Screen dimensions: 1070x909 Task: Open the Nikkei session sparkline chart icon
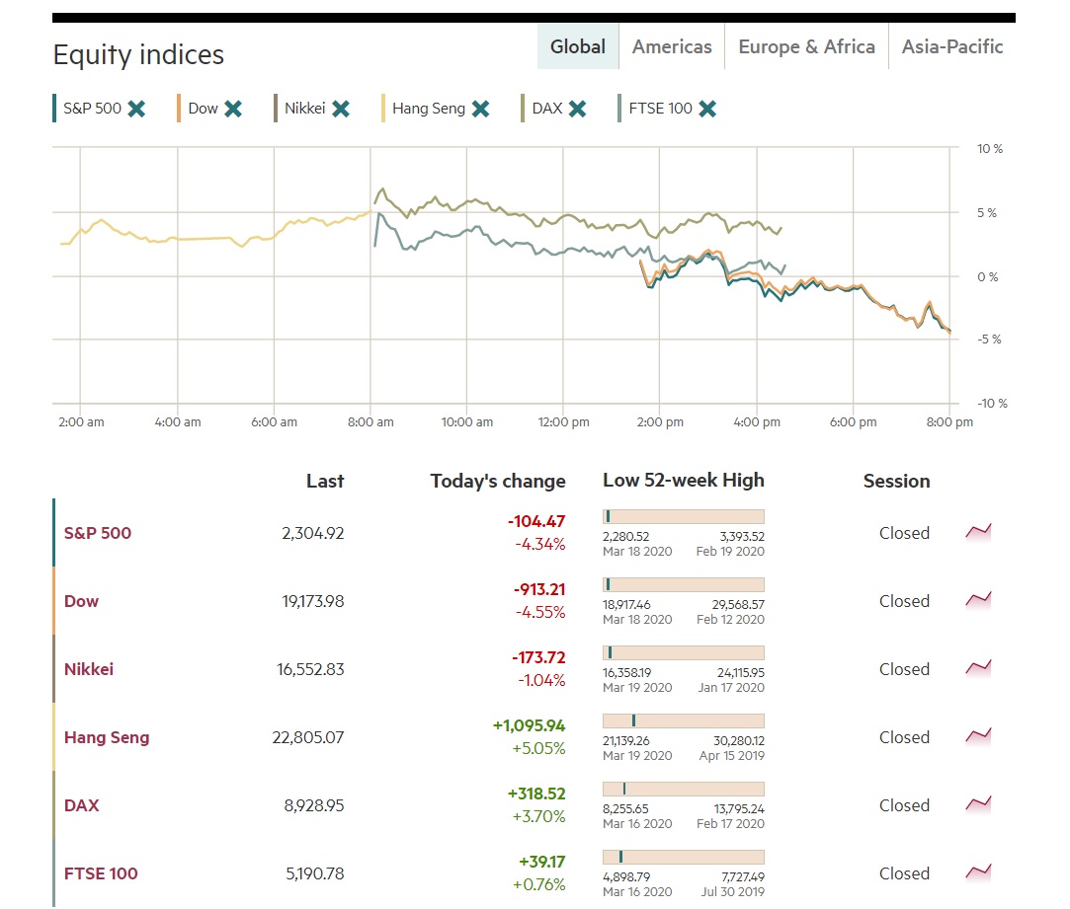coord(978,669)
